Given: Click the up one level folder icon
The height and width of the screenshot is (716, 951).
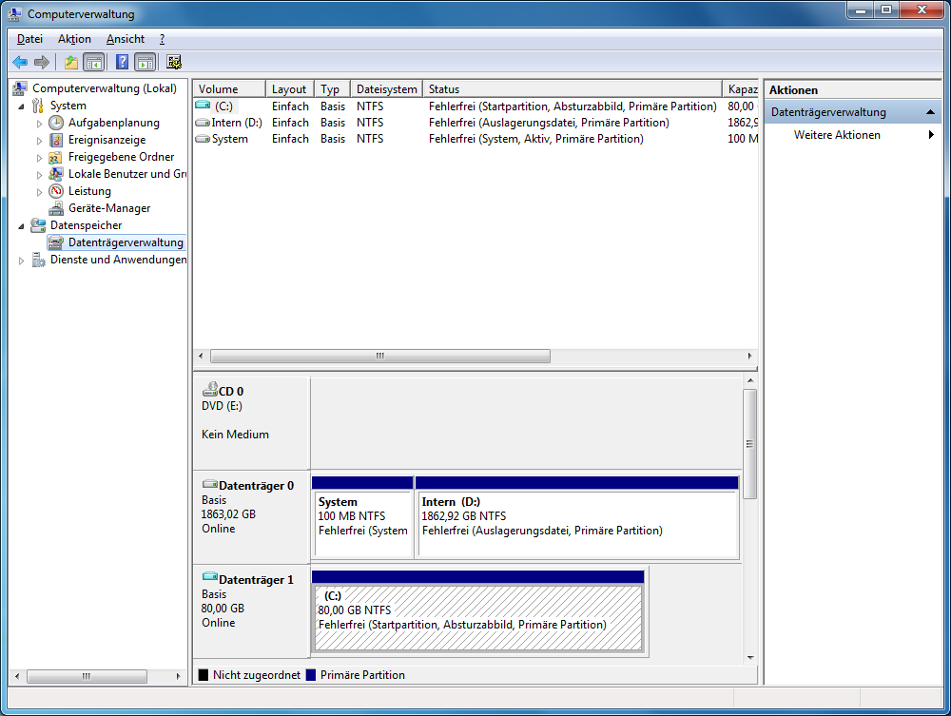Looking at the screenshot, I should click(x=71, y=62).
